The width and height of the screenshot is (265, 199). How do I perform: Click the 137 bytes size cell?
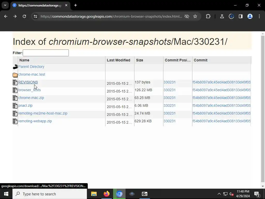click(x=143, y=82)
